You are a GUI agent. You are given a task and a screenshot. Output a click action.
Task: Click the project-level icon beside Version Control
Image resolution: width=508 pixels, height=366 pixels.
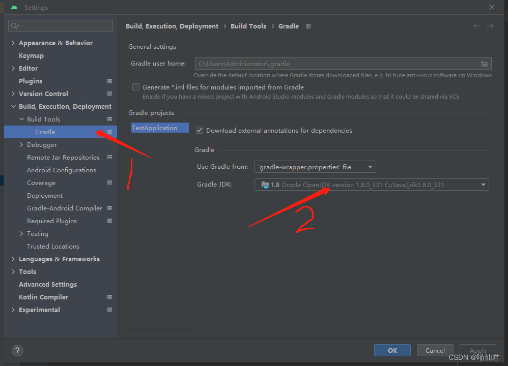109,94
